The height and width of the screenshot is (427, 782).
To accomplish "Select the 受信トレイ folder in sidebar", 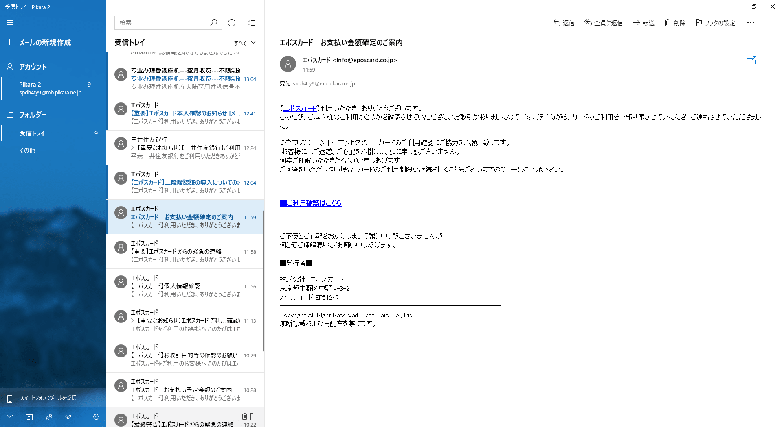I will coord(53,133).
